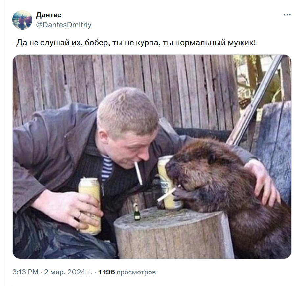The image size is (300, 286).
Task: Open Дантес profile avatar picture
Action: coord(22,20)
